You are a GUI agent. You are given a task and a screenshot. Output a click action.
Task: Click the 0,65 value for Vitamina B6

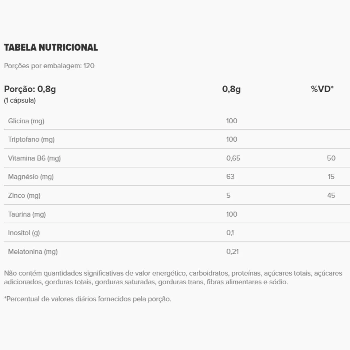coord(233,158)
